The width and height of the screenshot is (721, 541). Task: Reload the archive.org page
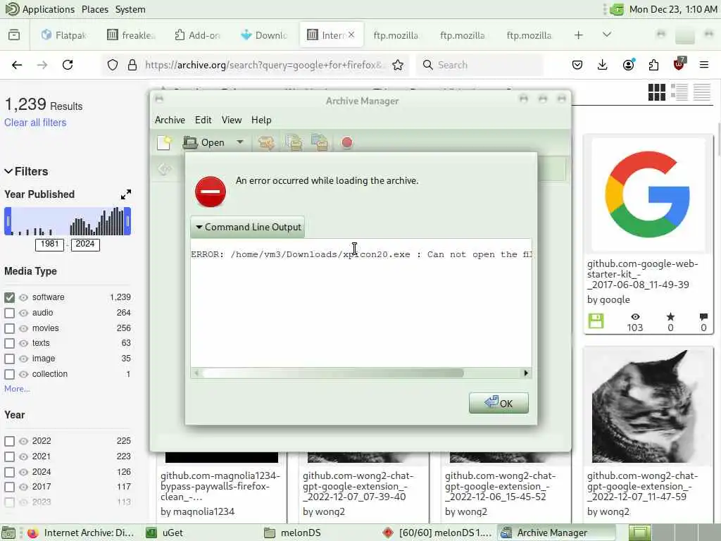68,65
